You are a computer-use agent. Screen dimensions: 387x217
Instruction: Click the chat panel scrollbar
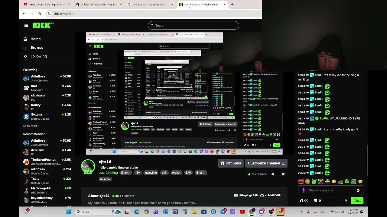367,160
